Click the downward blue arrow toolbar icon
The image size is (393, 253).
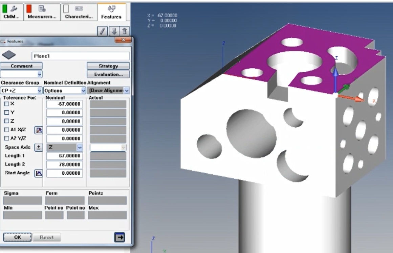pyautogui.click(x=114, y=31)
